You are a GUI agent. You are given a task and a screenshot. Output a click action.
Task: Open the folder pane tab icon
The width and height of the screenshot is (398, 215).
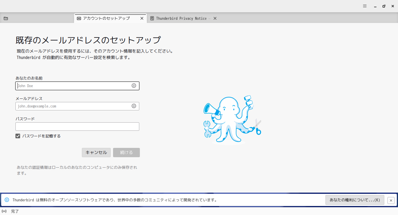click(x=6, y=18)
